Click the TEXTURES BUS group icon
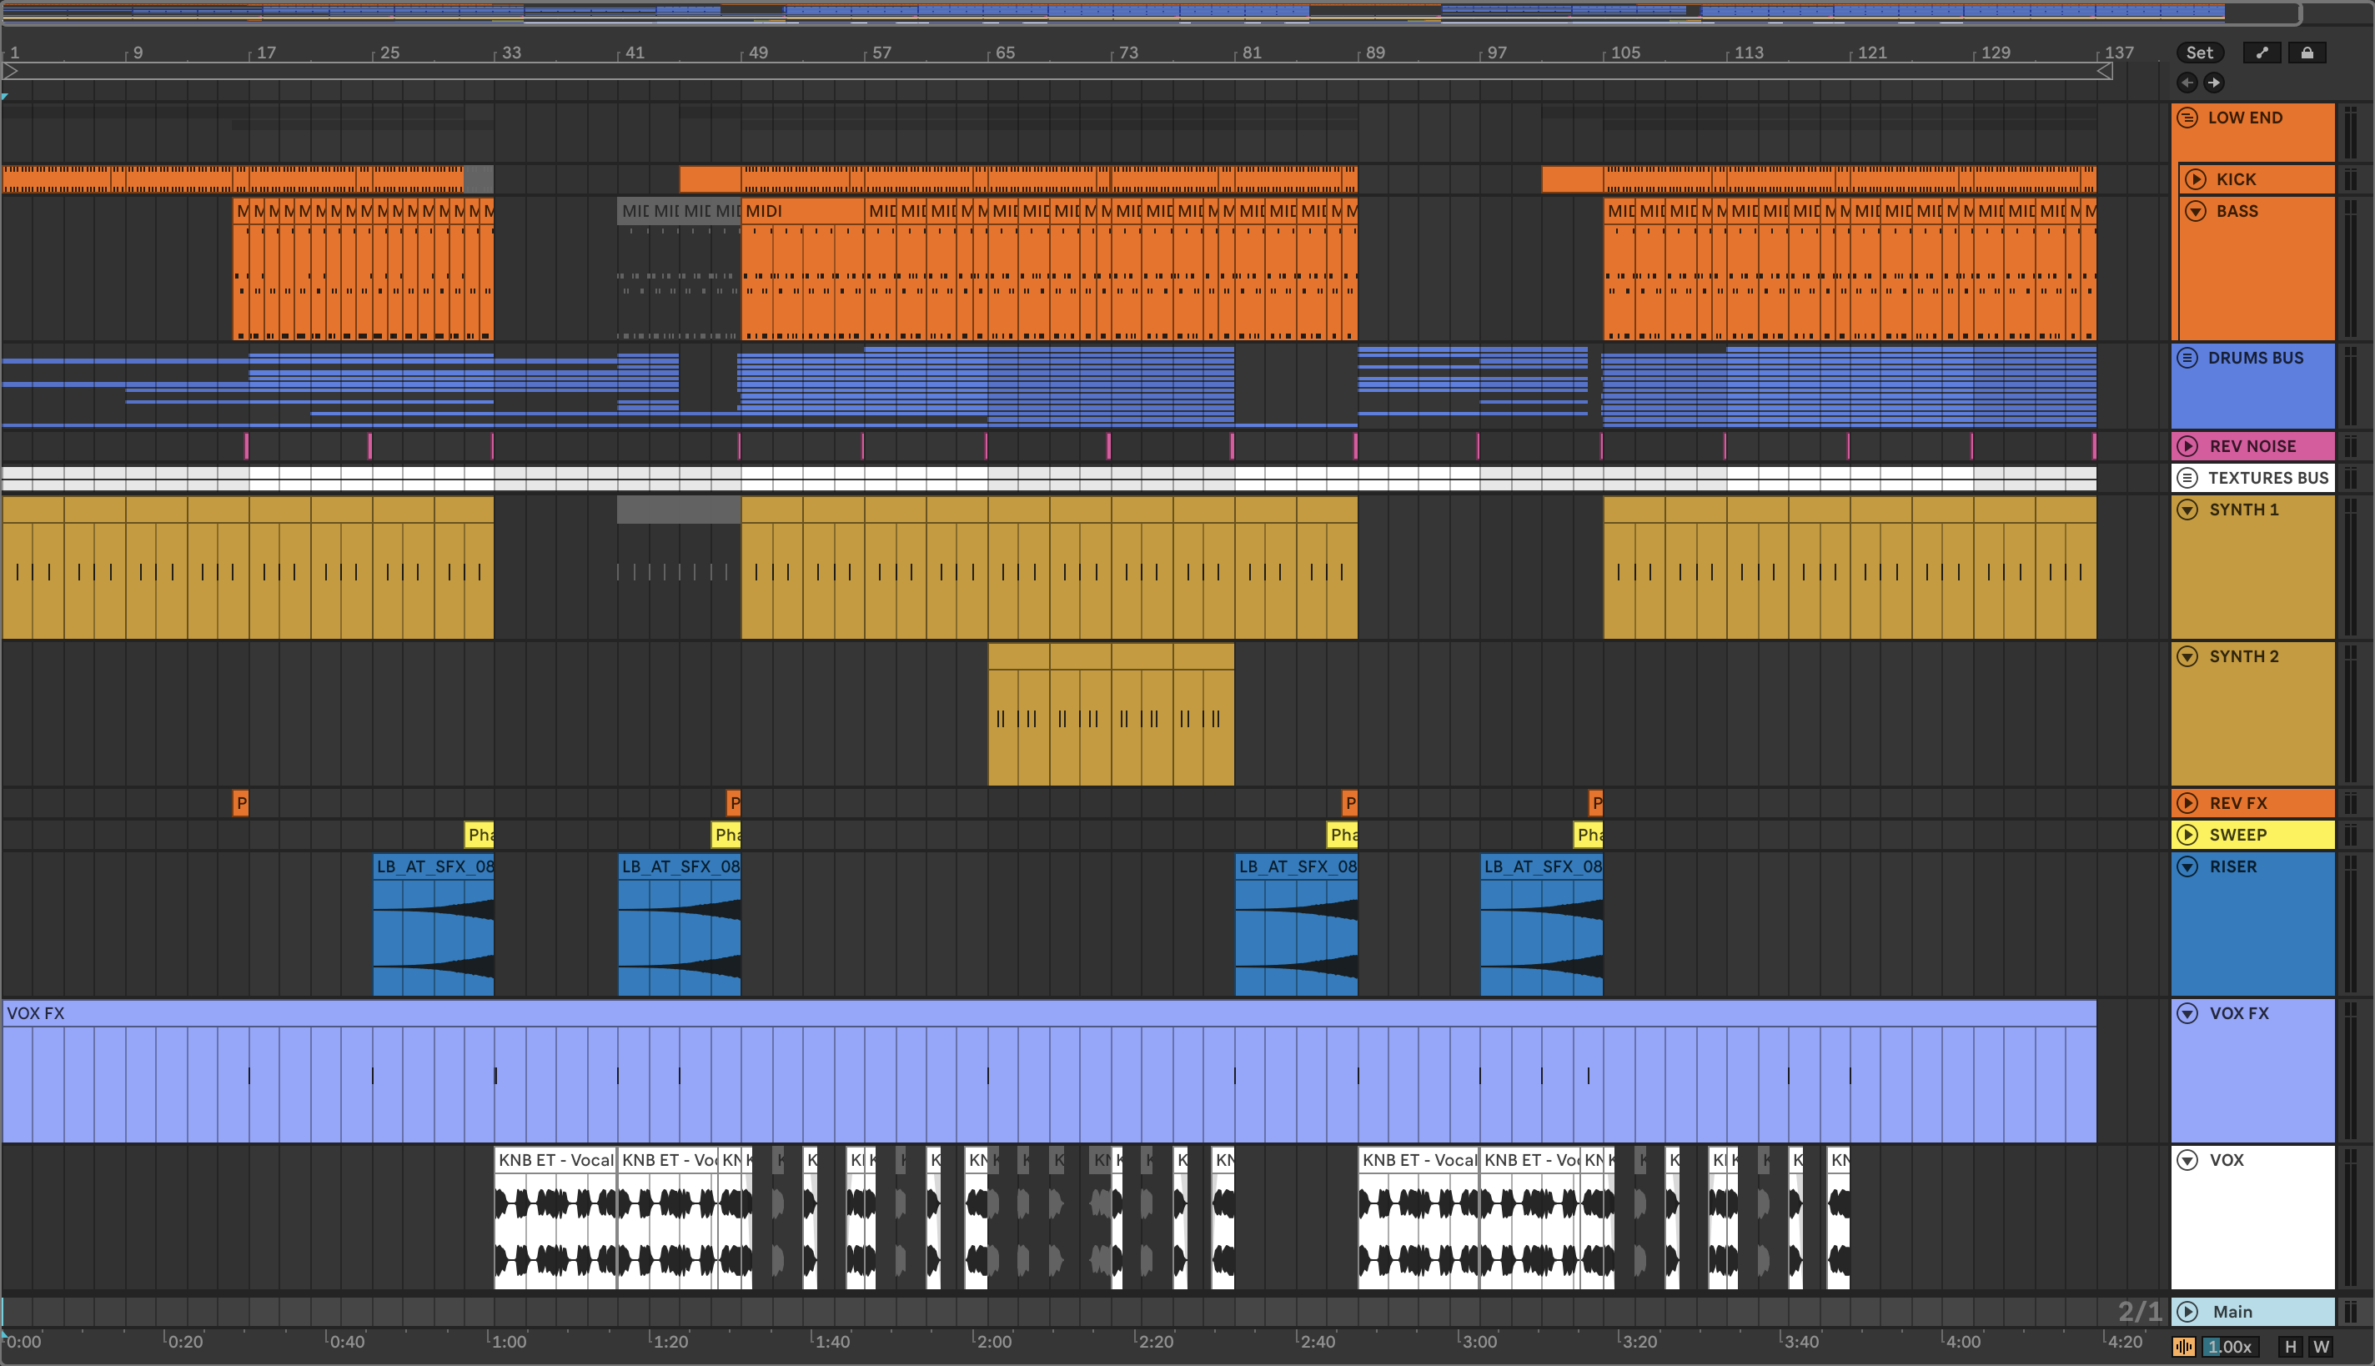Screen dimensions: 2375x1366 coord(2187,478)
